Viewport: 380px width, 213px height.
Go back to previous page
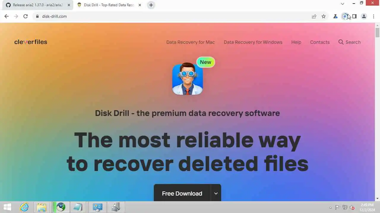[7, 16]
